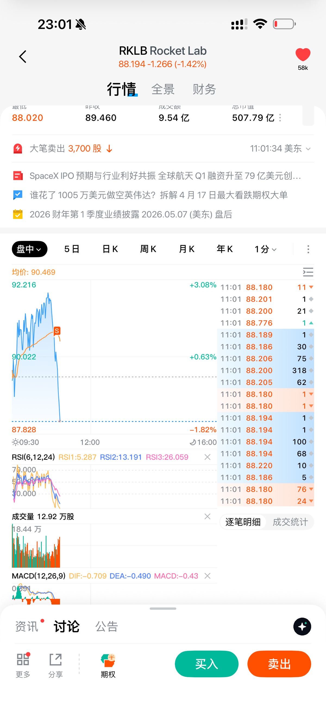The width and height of the screenshot is (326, 710).
Task: Tap the back arrow icon
Action: pyautogui.click(x=23, y=57)
